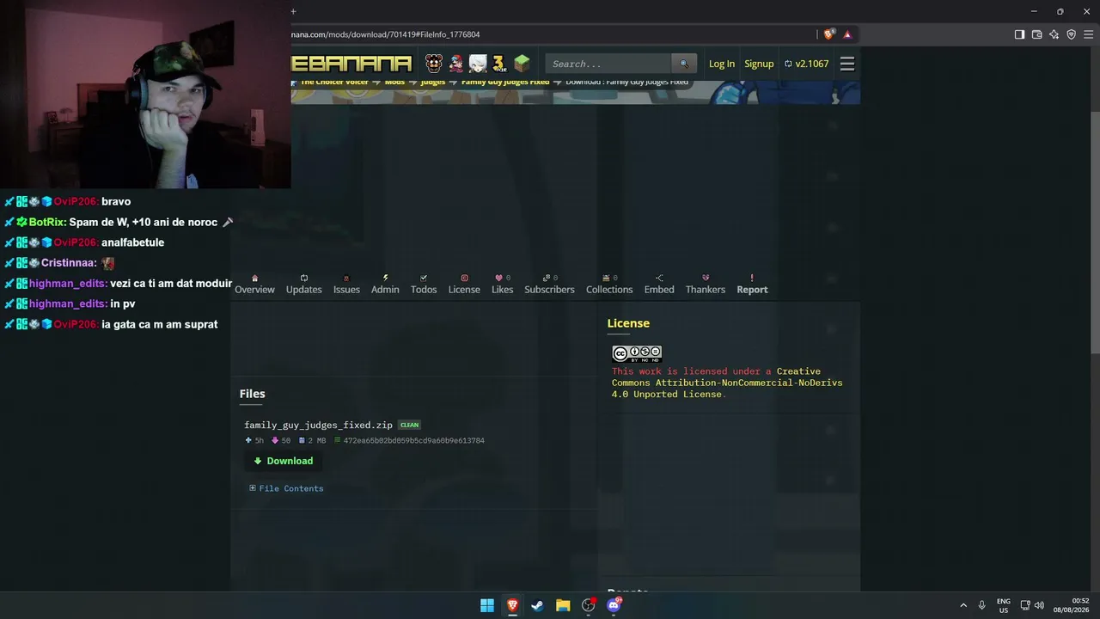Go to Mods in the breadcrumb
This screenshot has height=619, width=1100.
pos(394,83)
